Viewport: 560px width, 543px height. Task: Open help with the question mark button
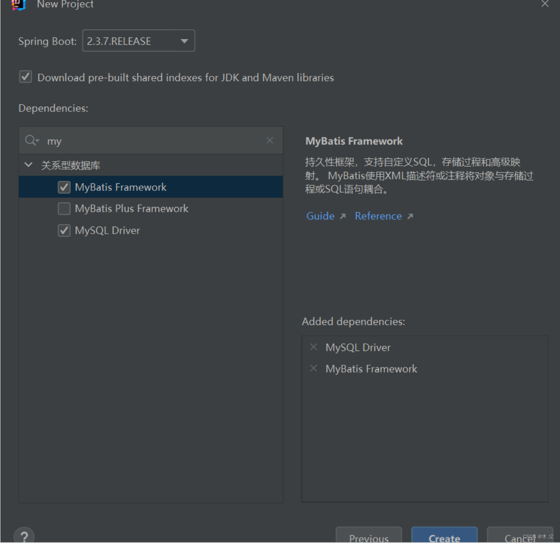[x=24, y=536]
